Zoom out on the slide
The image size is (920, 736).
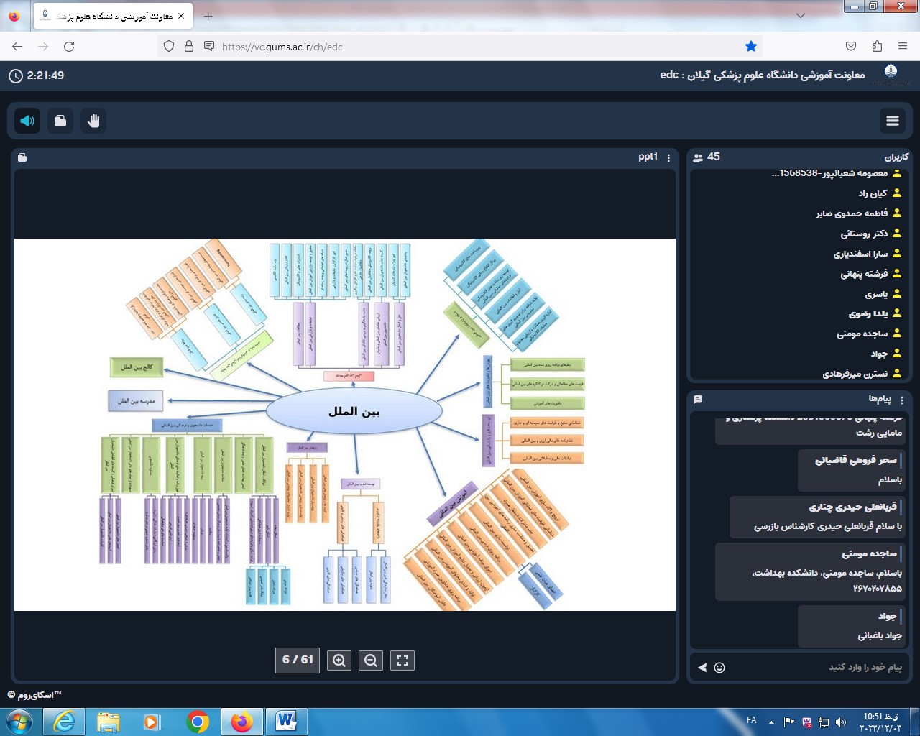[x=371, y=661]
